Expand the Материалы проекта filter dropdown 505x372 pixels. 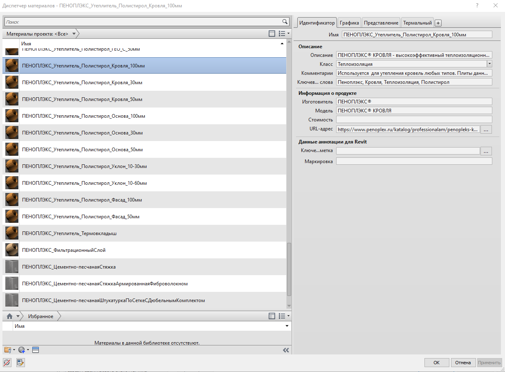pos(74,34)
